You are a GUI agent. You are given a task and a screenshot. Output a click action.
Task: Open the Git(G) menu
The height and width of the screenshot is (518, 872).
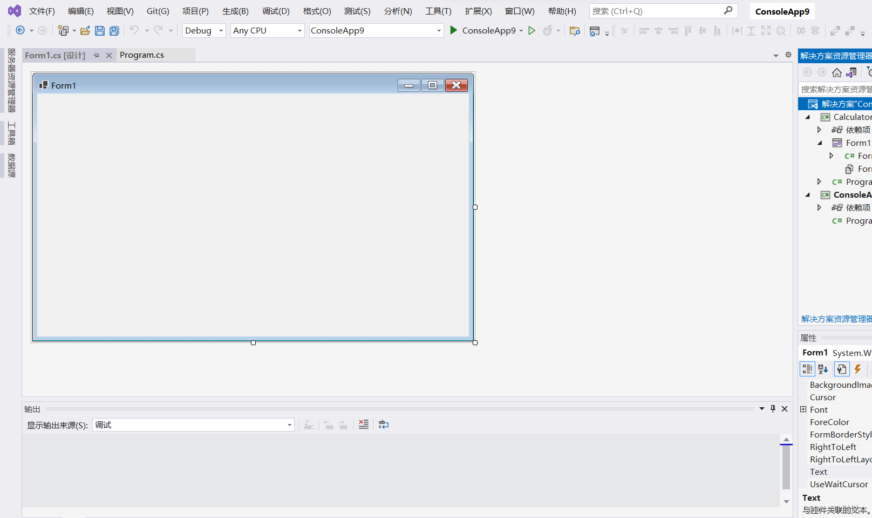(x=158, y=11)
